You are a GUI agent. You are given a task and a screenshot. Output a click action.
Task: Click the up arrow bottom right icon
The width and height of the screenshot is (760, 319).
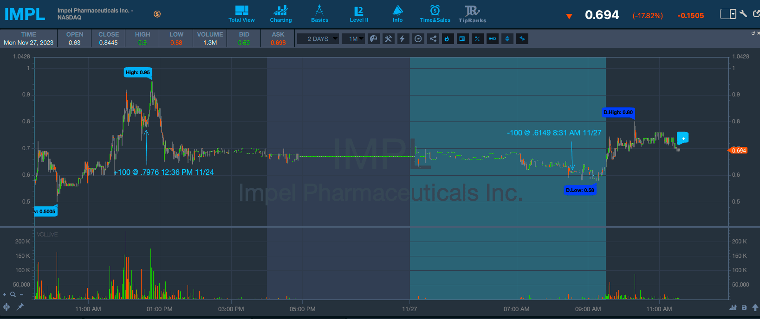pyautogui.click(x=755, y=307)
